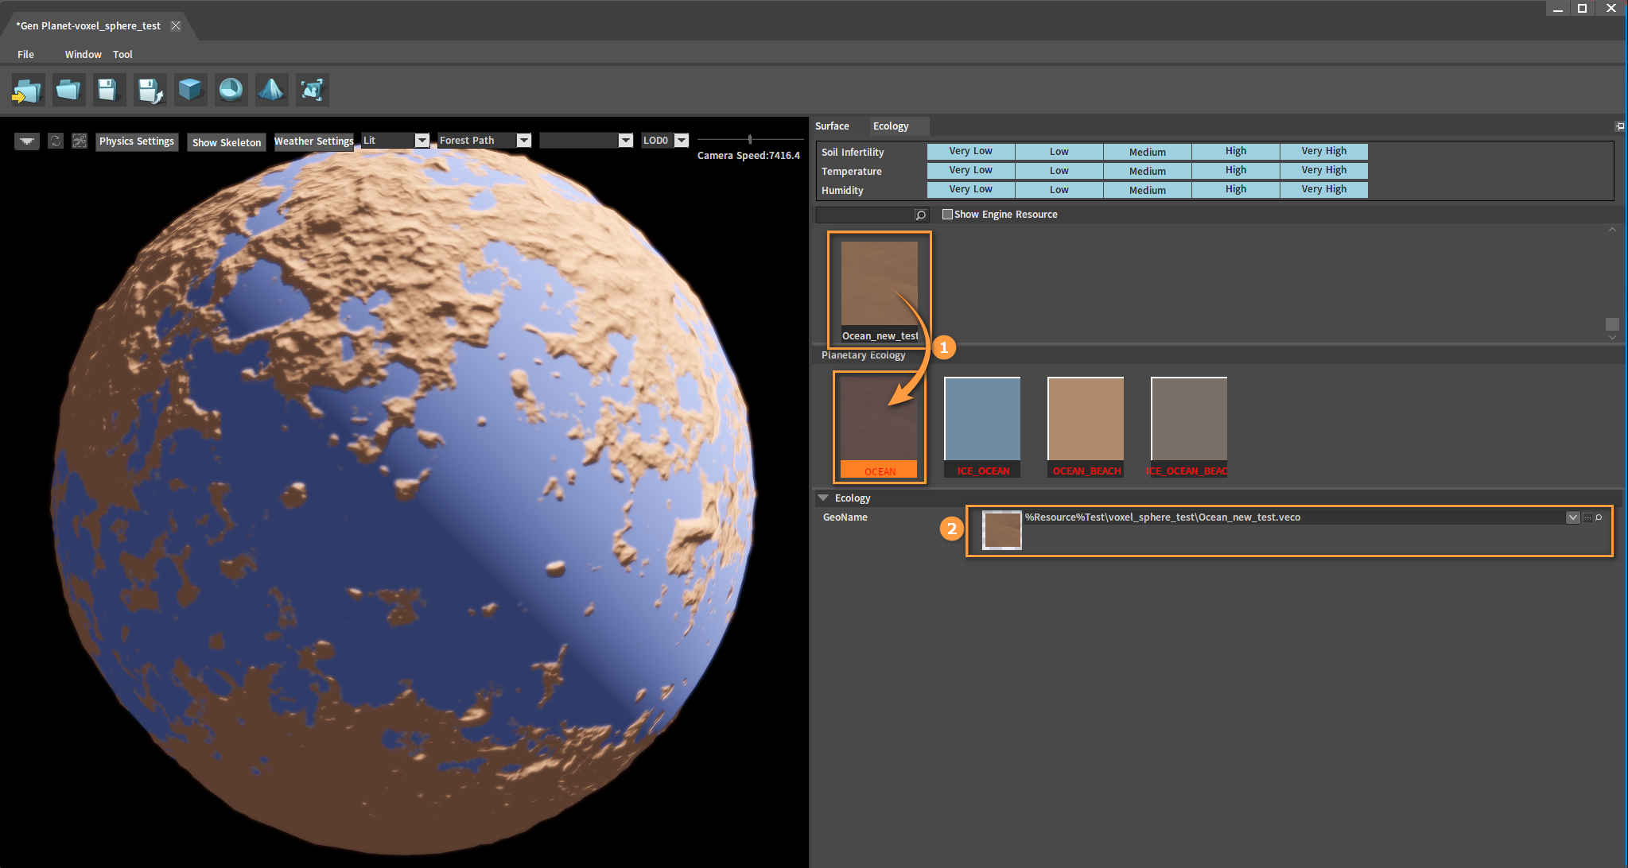This screenshot has width=1628, height=868.
Task: Click the sphere planet toolbar icon
Action: 231,91
